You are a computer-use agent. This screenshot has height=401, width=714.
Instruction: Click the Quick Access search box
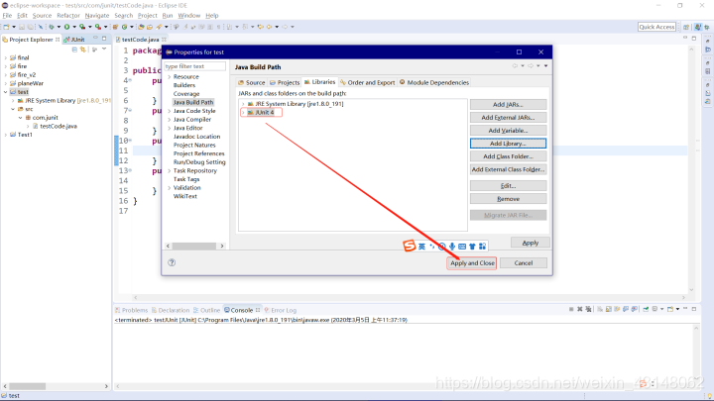pyautogui.click(x=656, y=27)
